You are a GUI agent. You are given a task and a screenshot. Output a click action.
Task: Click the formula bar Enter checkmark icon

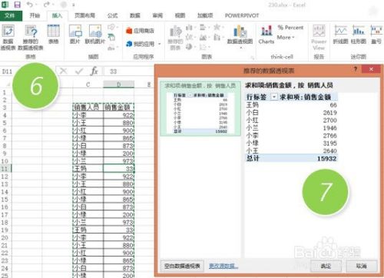point(79,71)
